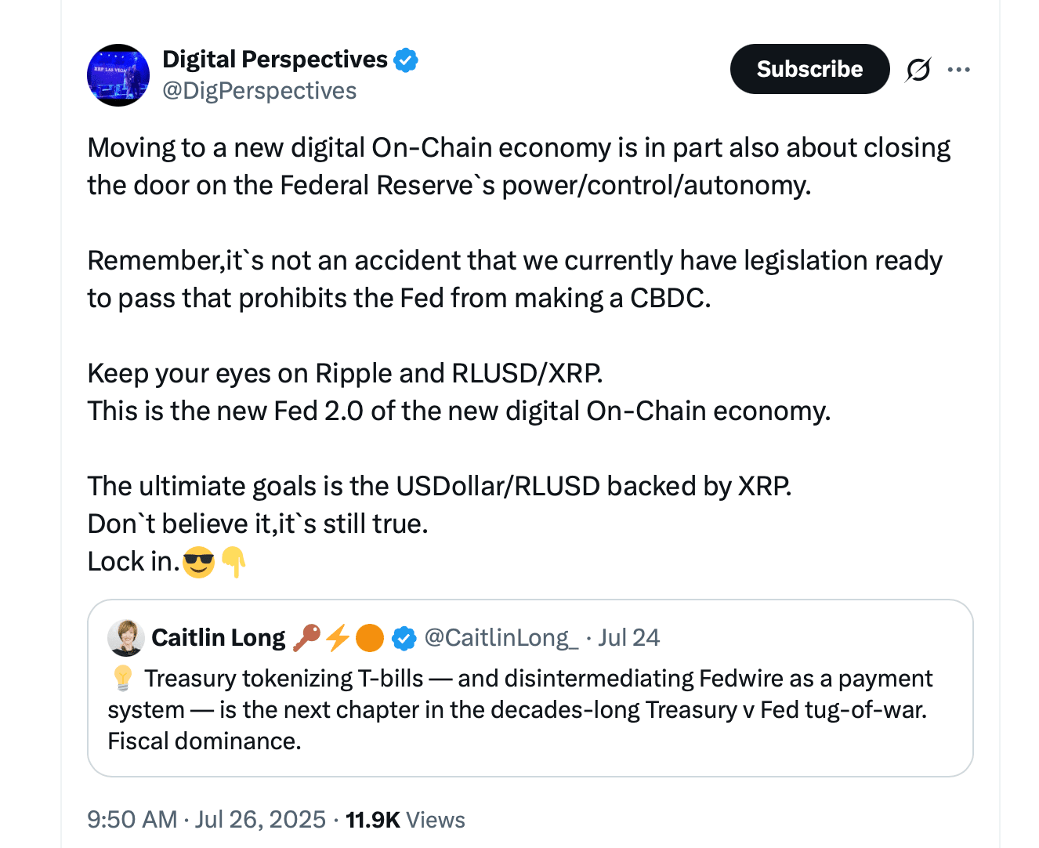Click the pointing-down hand emoji
The height and width of the screenshot is (848, 1039).
tap(234, 562)
